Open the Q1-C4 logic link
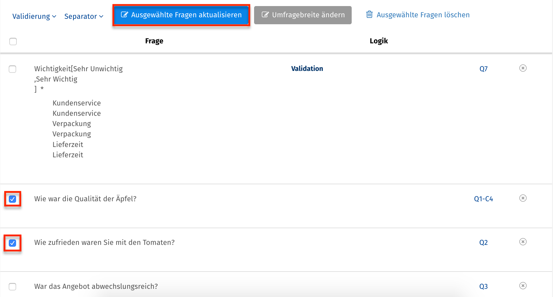This screenshot has height=297, width=553. click(483, 199)
